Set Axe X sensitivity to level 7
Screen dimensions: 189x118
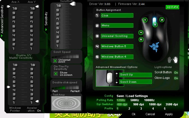point(14,22)
